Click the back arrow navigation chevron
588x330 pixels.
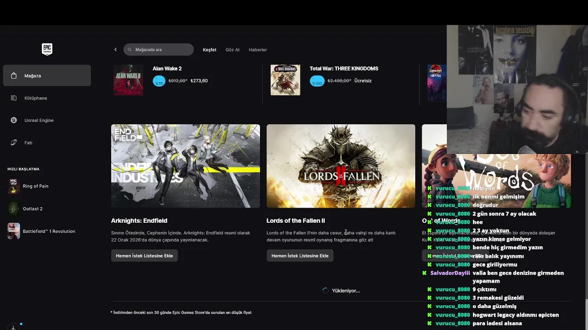(x=115, y=49)
